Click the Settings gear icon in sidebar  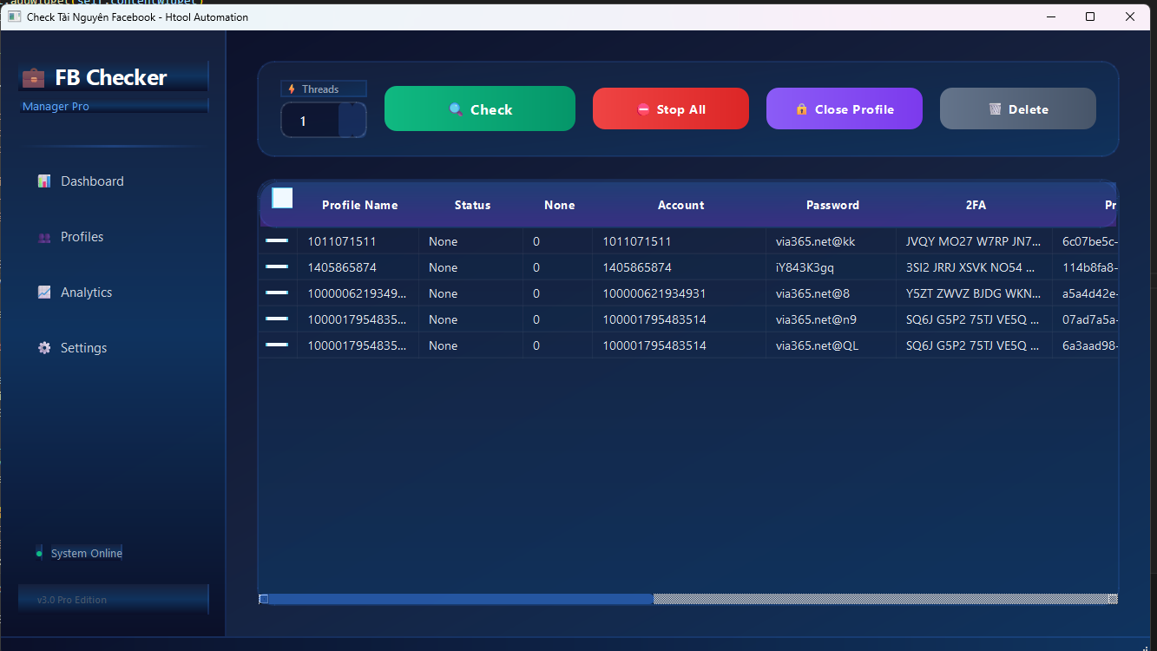(44, 348)
